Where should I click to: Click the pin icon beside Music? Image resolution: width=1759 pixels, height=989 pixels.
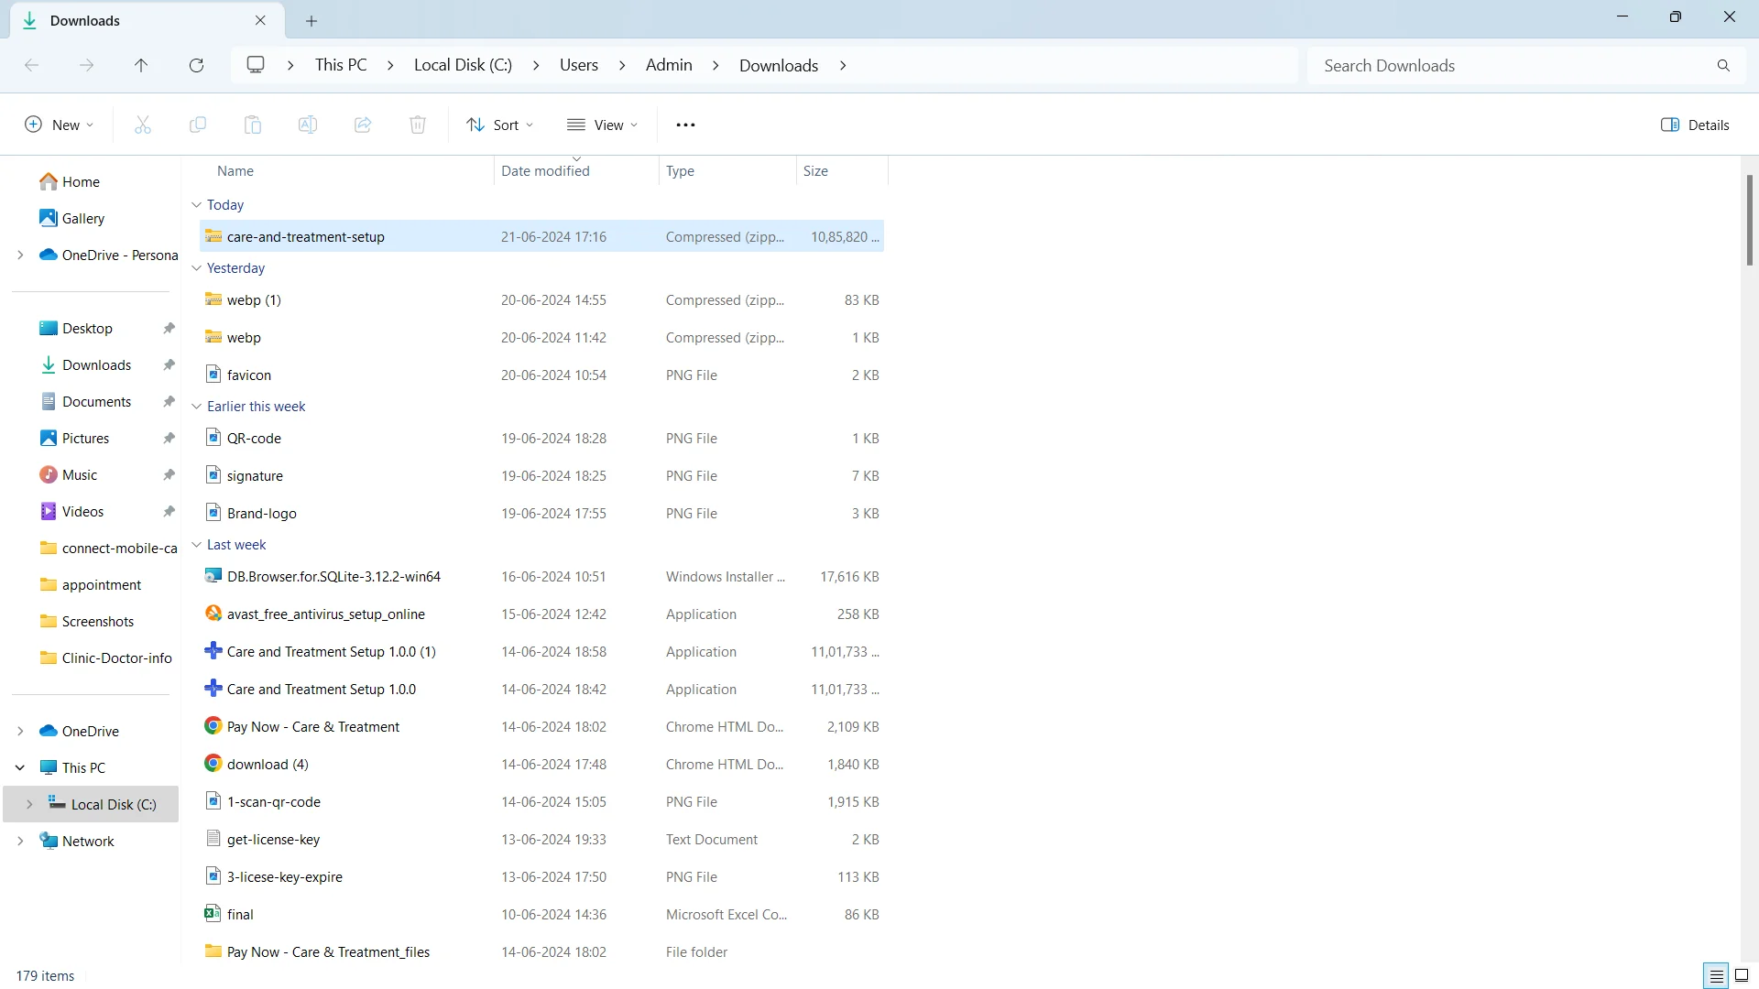click(x=169, y=474)
